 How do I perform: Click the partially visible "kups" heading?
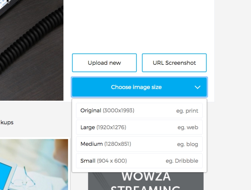click(x=7, y=122)
